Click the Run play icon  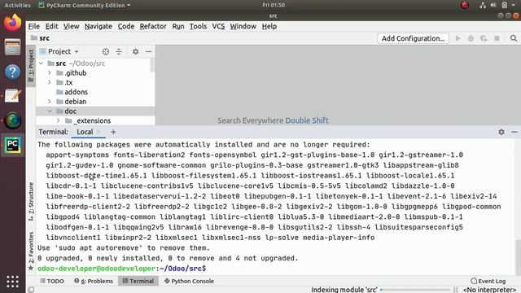458,38
